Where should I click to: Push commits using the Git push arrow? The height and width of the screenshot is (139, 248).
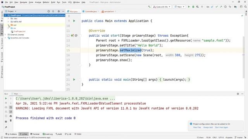(x=221, y=7)
